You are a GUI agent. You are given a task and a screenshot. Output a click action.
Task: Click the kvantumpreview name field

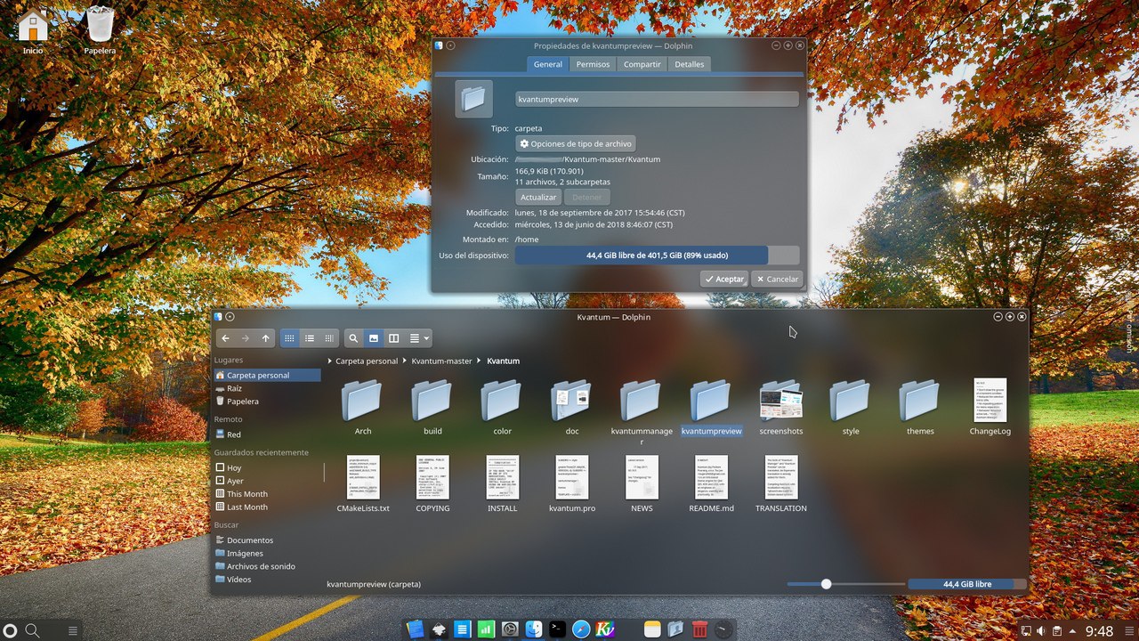click(x=657, y=99)
